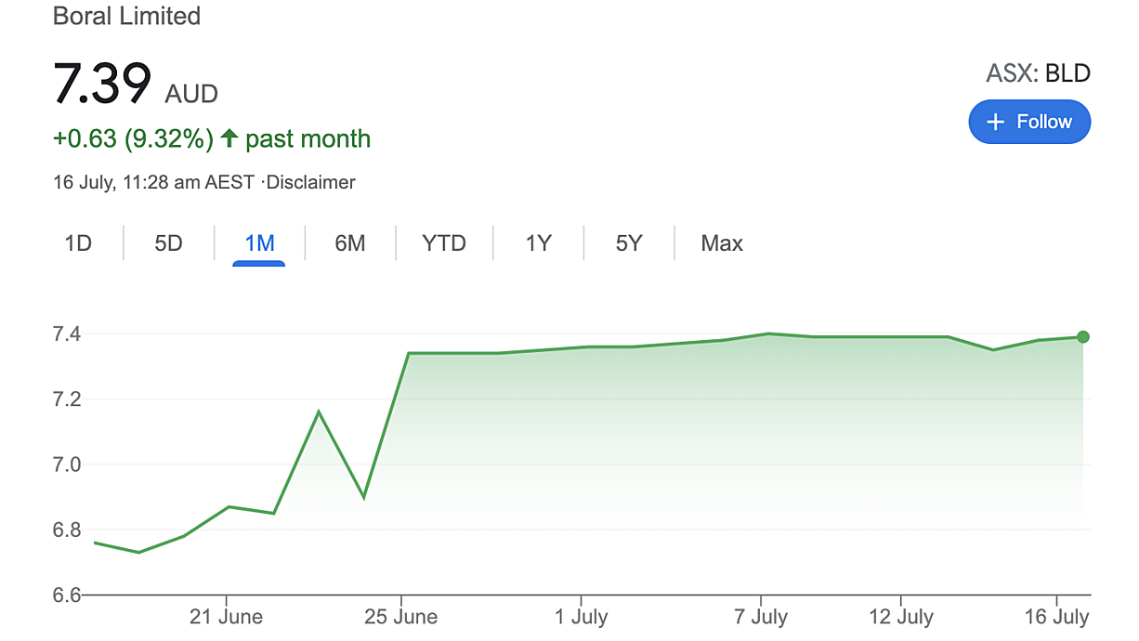Click the 7 July x-axis label
The image size is (1139, 641).
[761, 617]
